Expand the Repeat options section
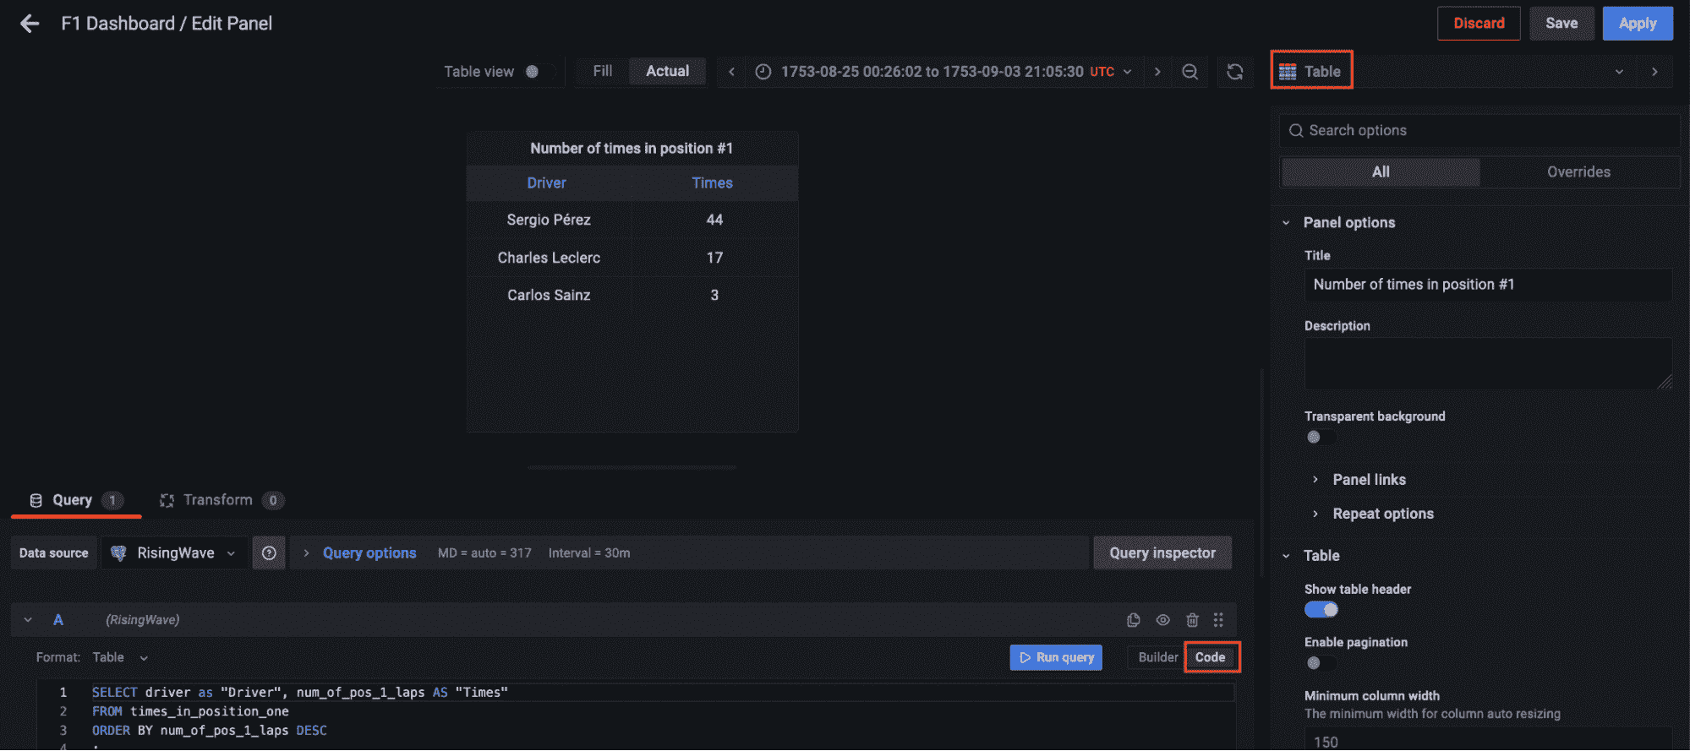Viewport: 1690px width, 751px height. pyautogui.click(x=1383, y=514)
